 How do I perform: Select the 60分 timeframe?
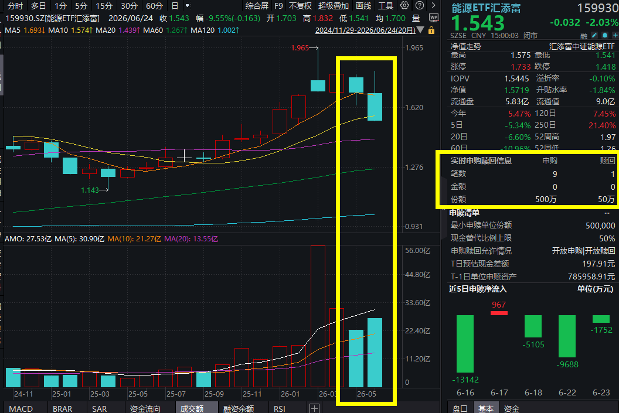click(x=154, y=6)
